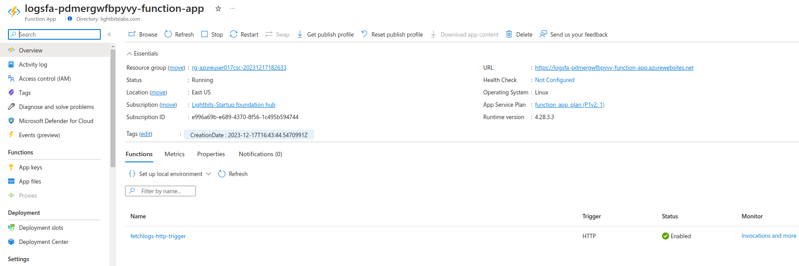Open the more options ellipsis in header
799x266 pixels.
pos(232,8)
